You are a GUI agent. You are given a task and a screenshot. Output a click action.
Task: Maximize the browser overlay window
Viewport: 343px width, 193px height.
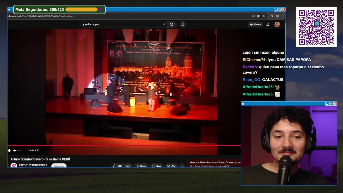[x=280, y=10]
